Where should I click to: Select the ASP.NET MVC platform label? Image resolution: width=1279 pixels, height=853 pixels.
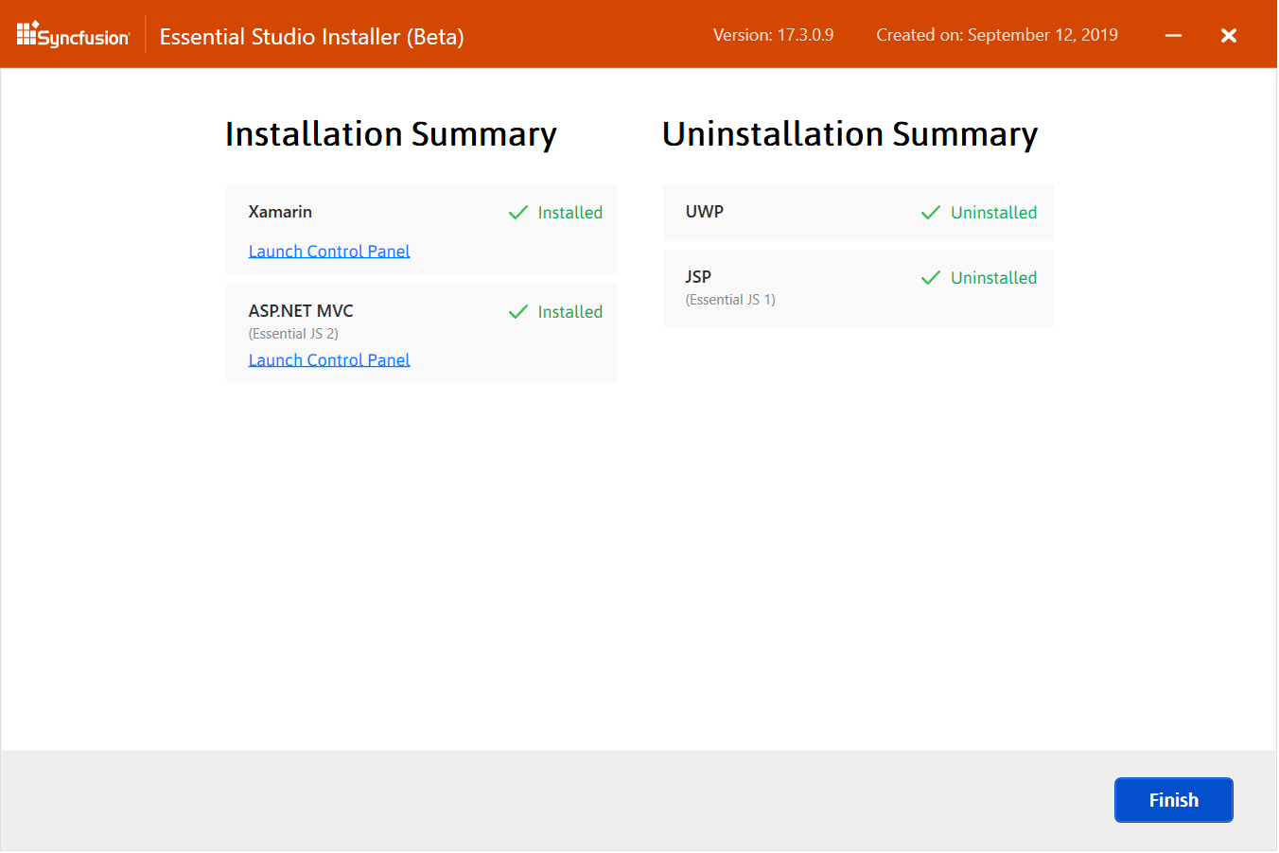[301, 311]
